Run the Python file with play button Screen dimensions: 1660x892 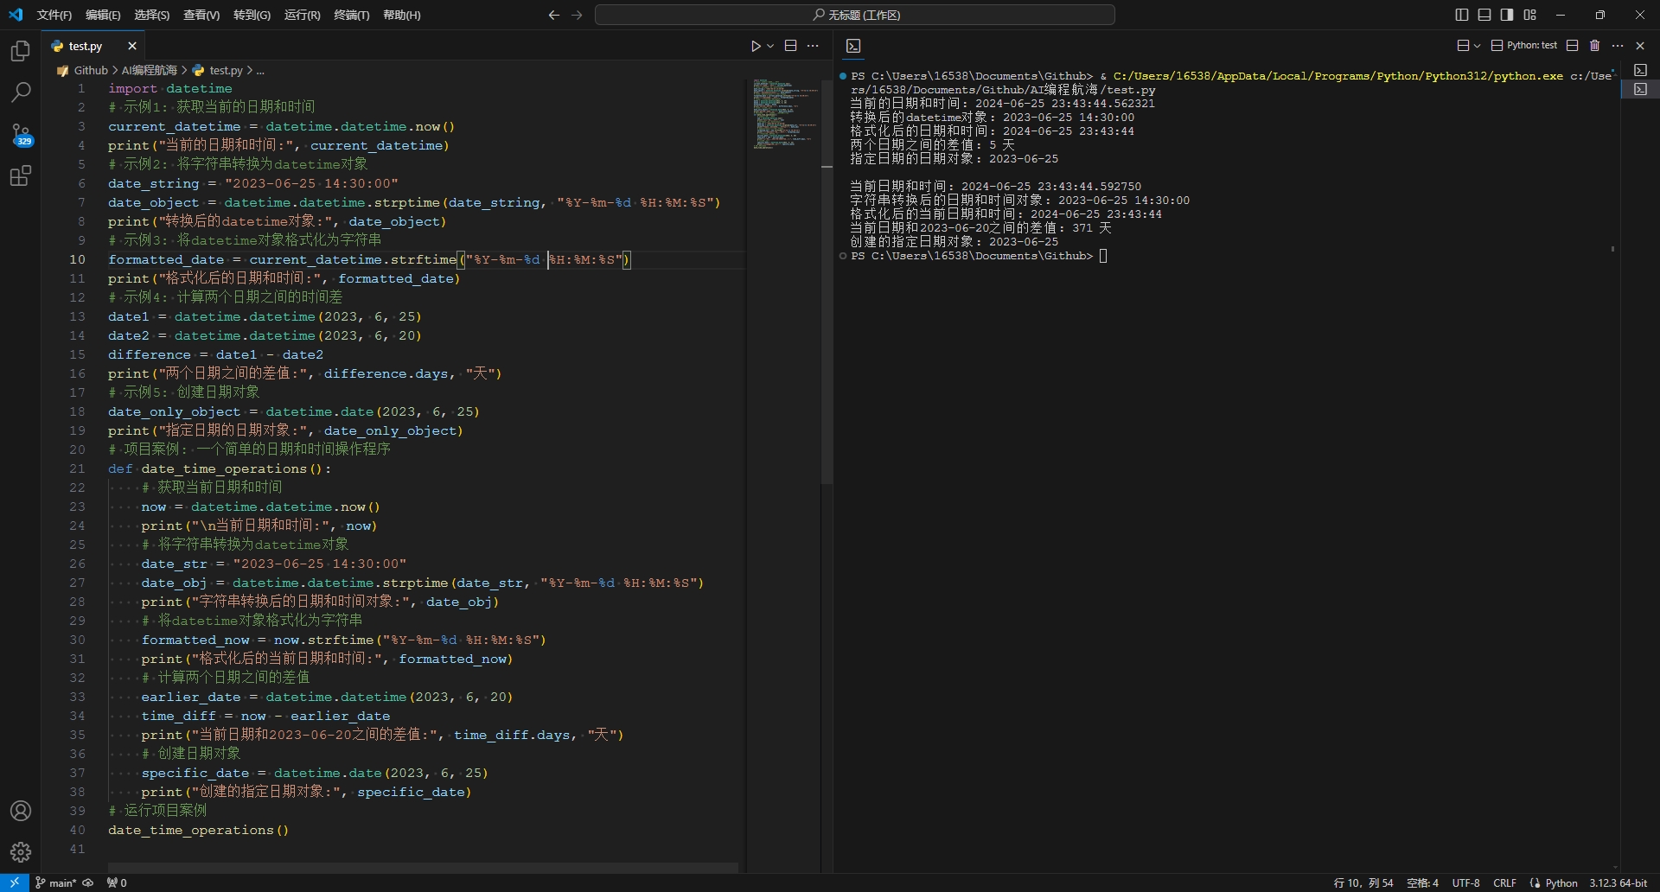pos(756,46)
